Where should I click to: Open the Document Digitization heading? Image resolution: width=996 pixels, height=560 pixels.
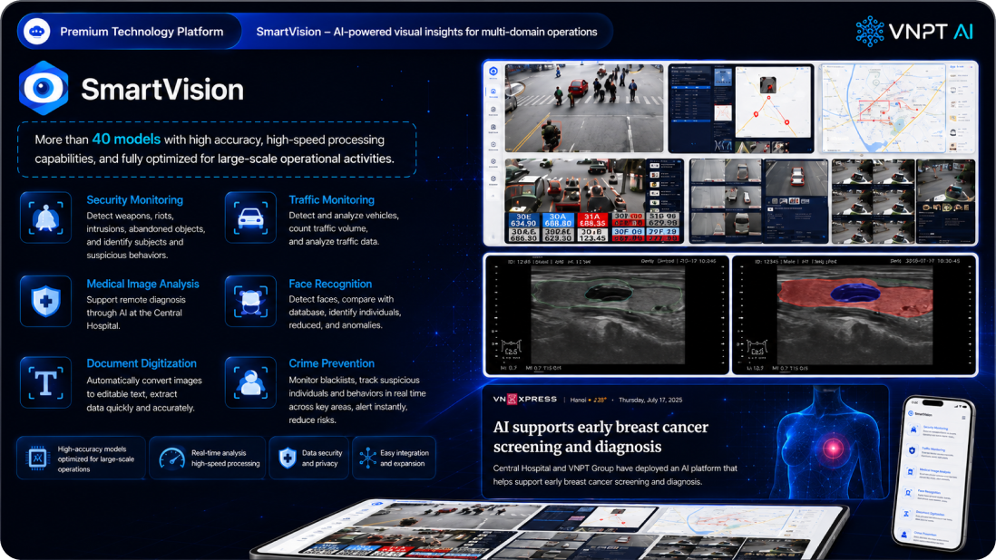coord(142,363)
